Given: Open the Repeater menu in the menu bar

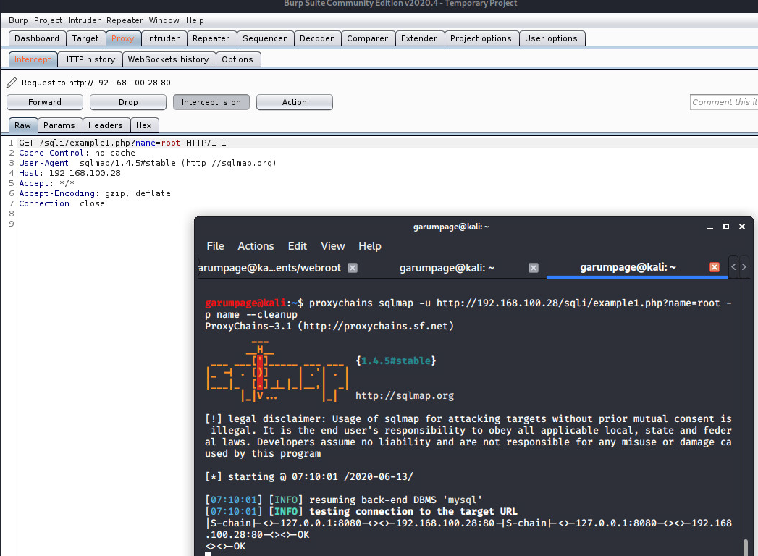Looking at the screenshot, I should click(x=125, y=20).
